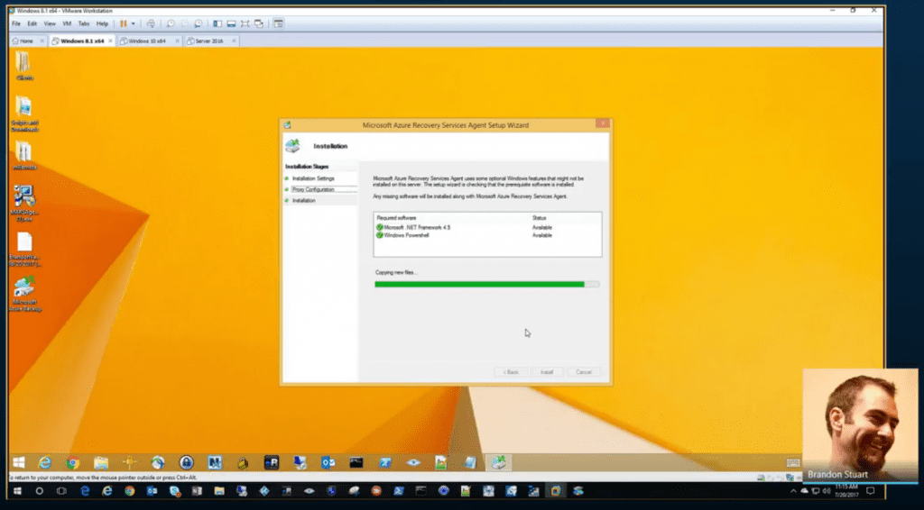
Task: Select Proxy Configuration installation stage
Action: tap(312, 189)
